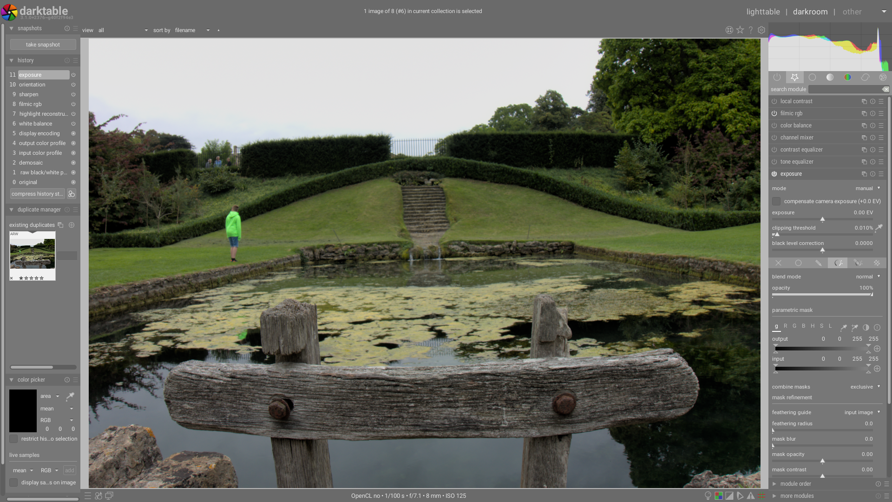Open the correction modules group icon
892x502 pixels.
click(x=865, y=77)
